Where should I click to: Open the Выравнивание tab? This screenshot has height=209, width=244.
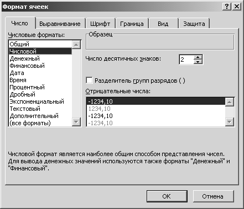(x=60, y=24)
